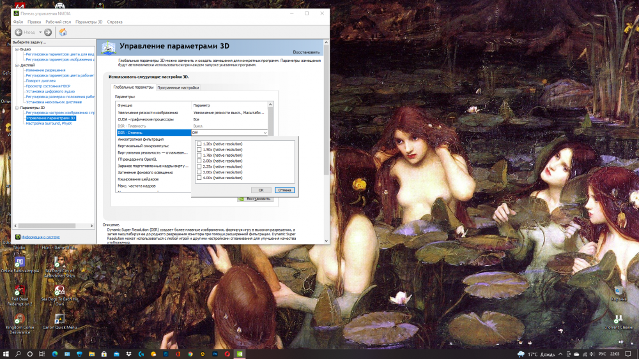Open Task View on taskbar
Viewport: 639px width, 359px height.
click(x=42, y=354)
